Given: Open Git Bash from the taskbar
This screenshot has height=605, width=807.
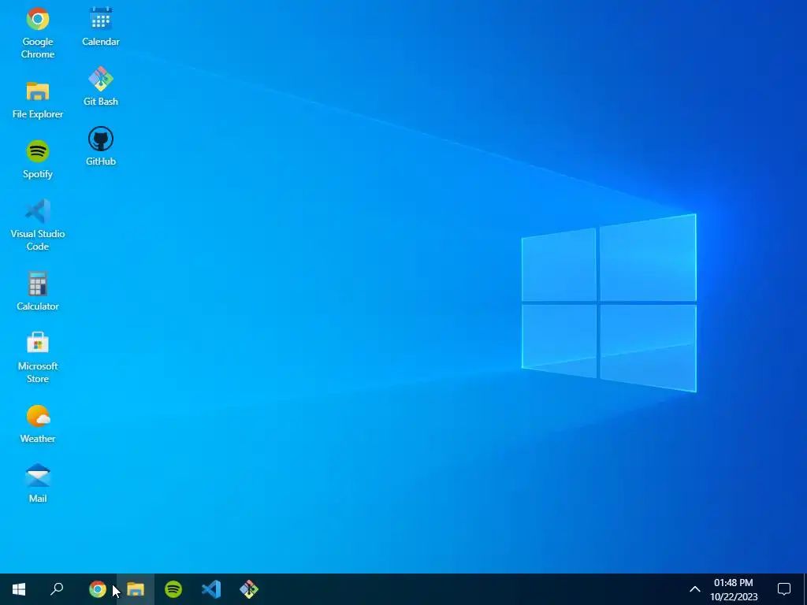Looking at the screenshot, I should coord(249,589).
